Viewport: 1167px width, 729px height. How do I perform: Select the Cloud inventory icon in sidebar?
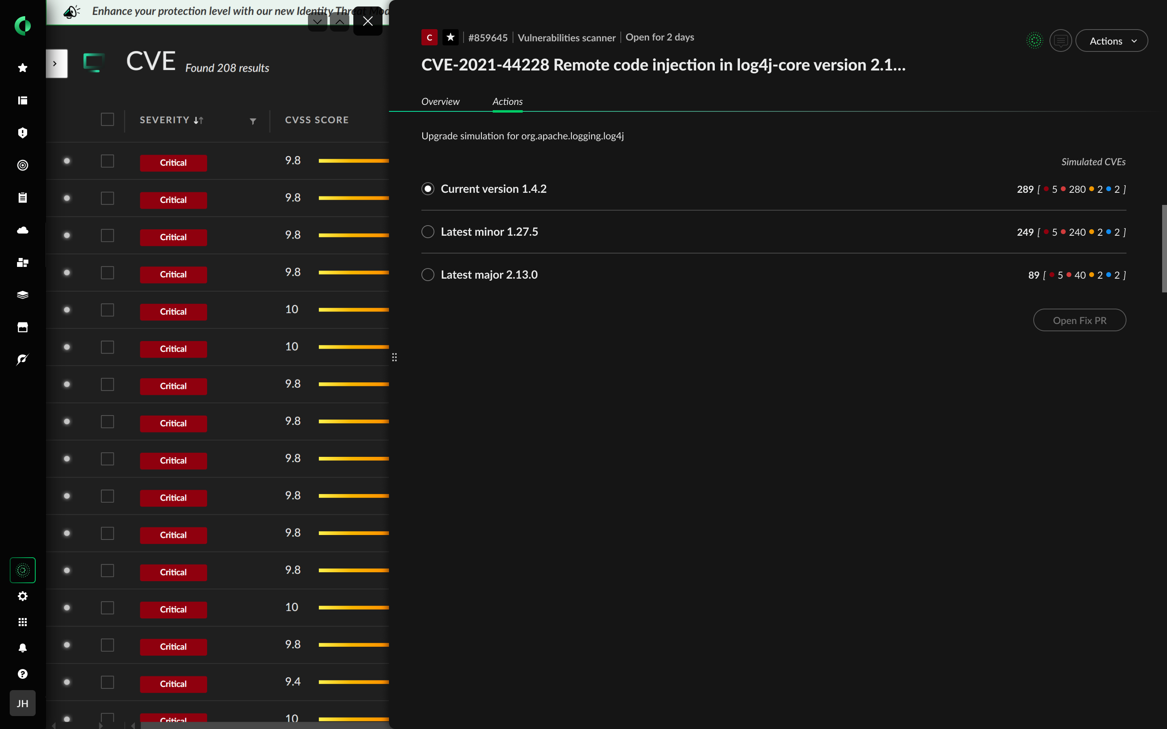[x=22, y=230]
